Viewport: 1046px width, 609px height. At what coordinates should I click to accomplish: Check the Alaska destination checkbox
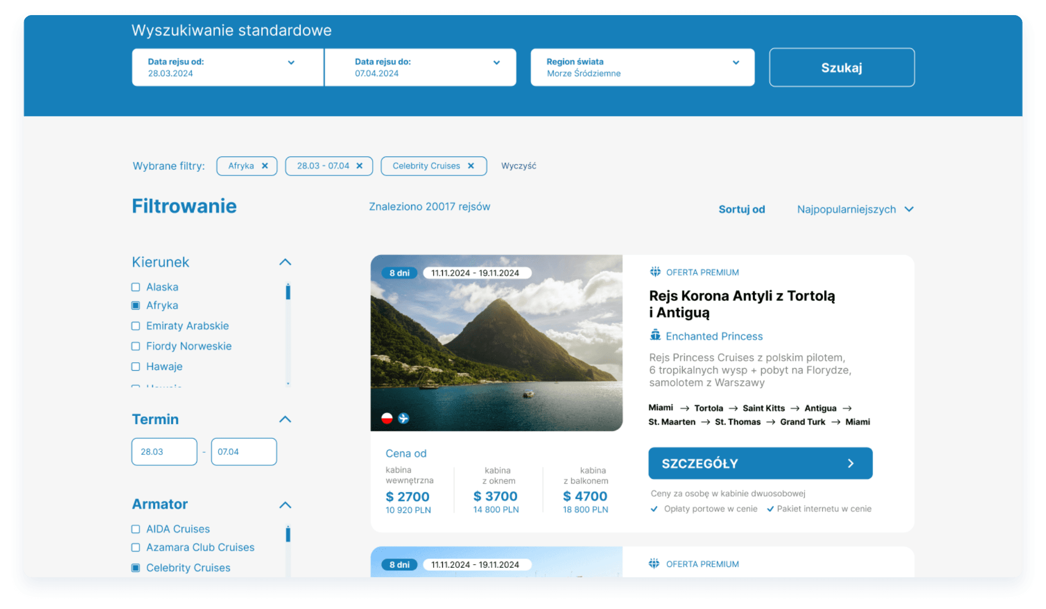coord(136,287)
